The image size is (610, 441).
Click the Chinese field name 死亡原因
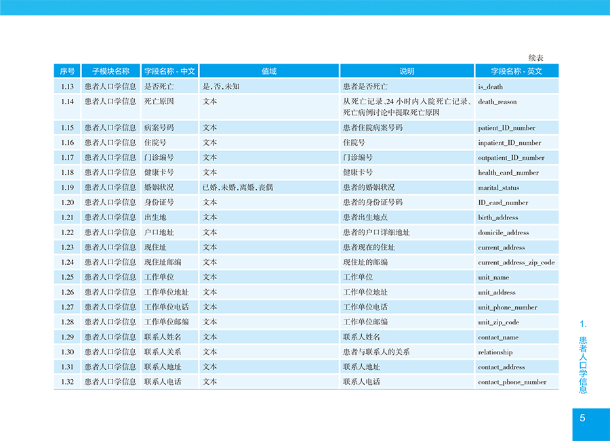(159, 102)
